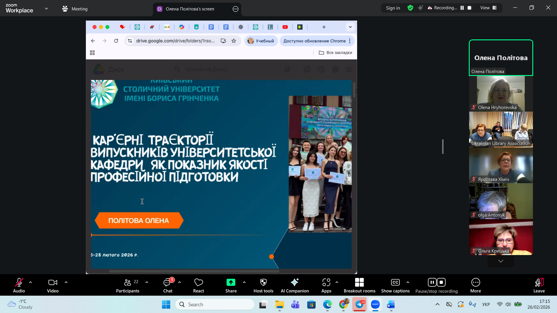This screenshot has height=313, width=557.
Task: Click the Windows taskbar Search box
Action: click(215, 304)
